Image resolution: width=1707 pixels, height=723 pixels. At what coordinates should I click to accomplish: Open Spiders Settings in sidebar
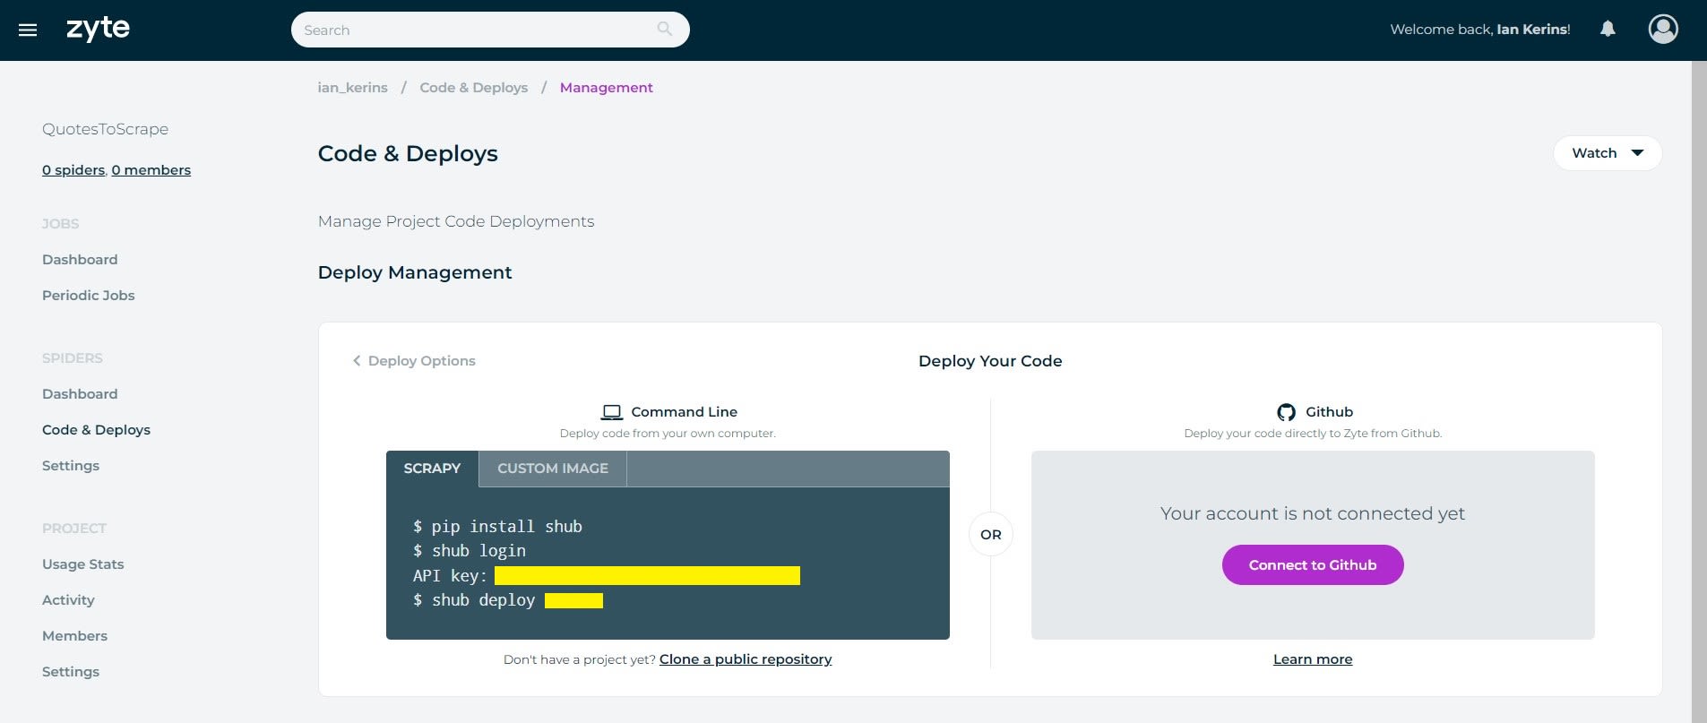pyautogui.click(x=71, y=466)
